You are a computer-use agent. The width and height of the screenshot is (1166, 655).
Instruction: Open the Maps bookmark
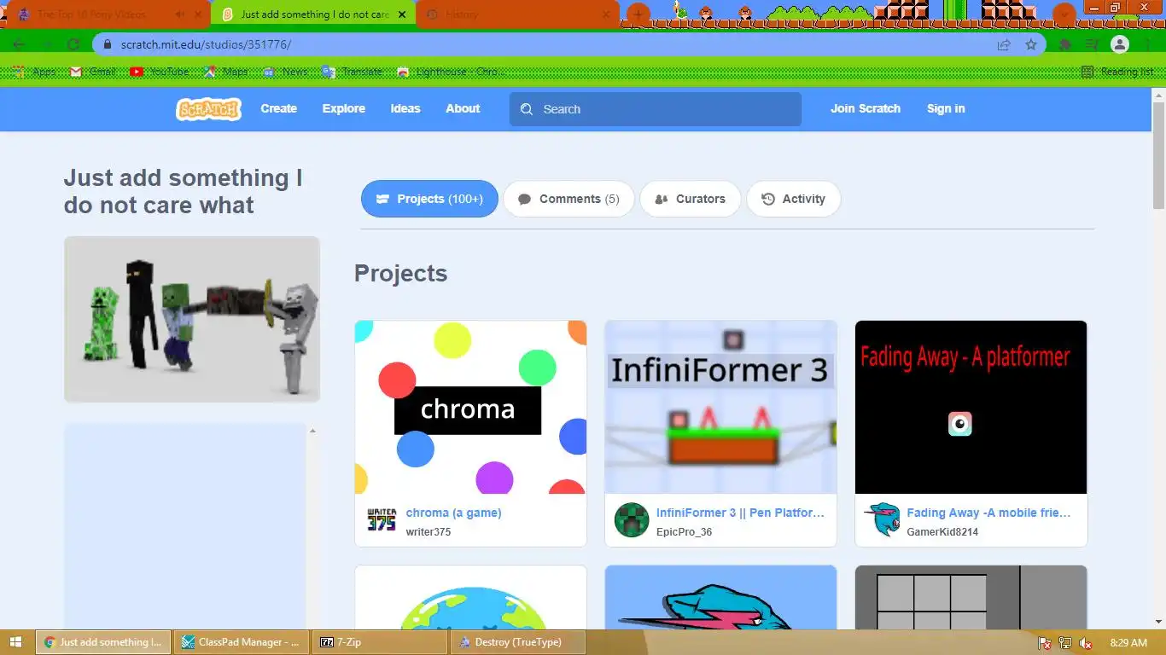(226, 72)
